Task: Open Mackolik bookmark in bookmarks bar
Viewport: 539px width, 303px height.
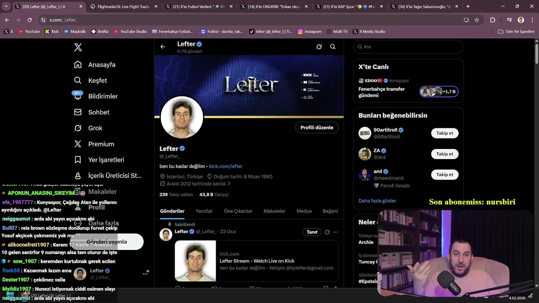Action: click(x=75, y=32)
